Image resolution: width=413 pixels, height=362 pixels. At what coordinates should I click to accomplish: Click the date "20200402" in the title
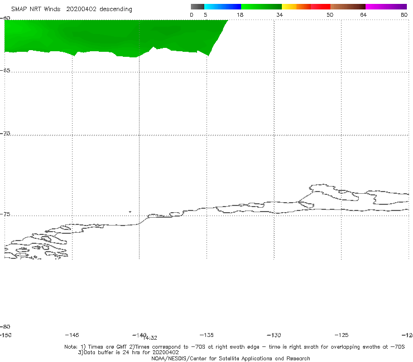[81, 9]
